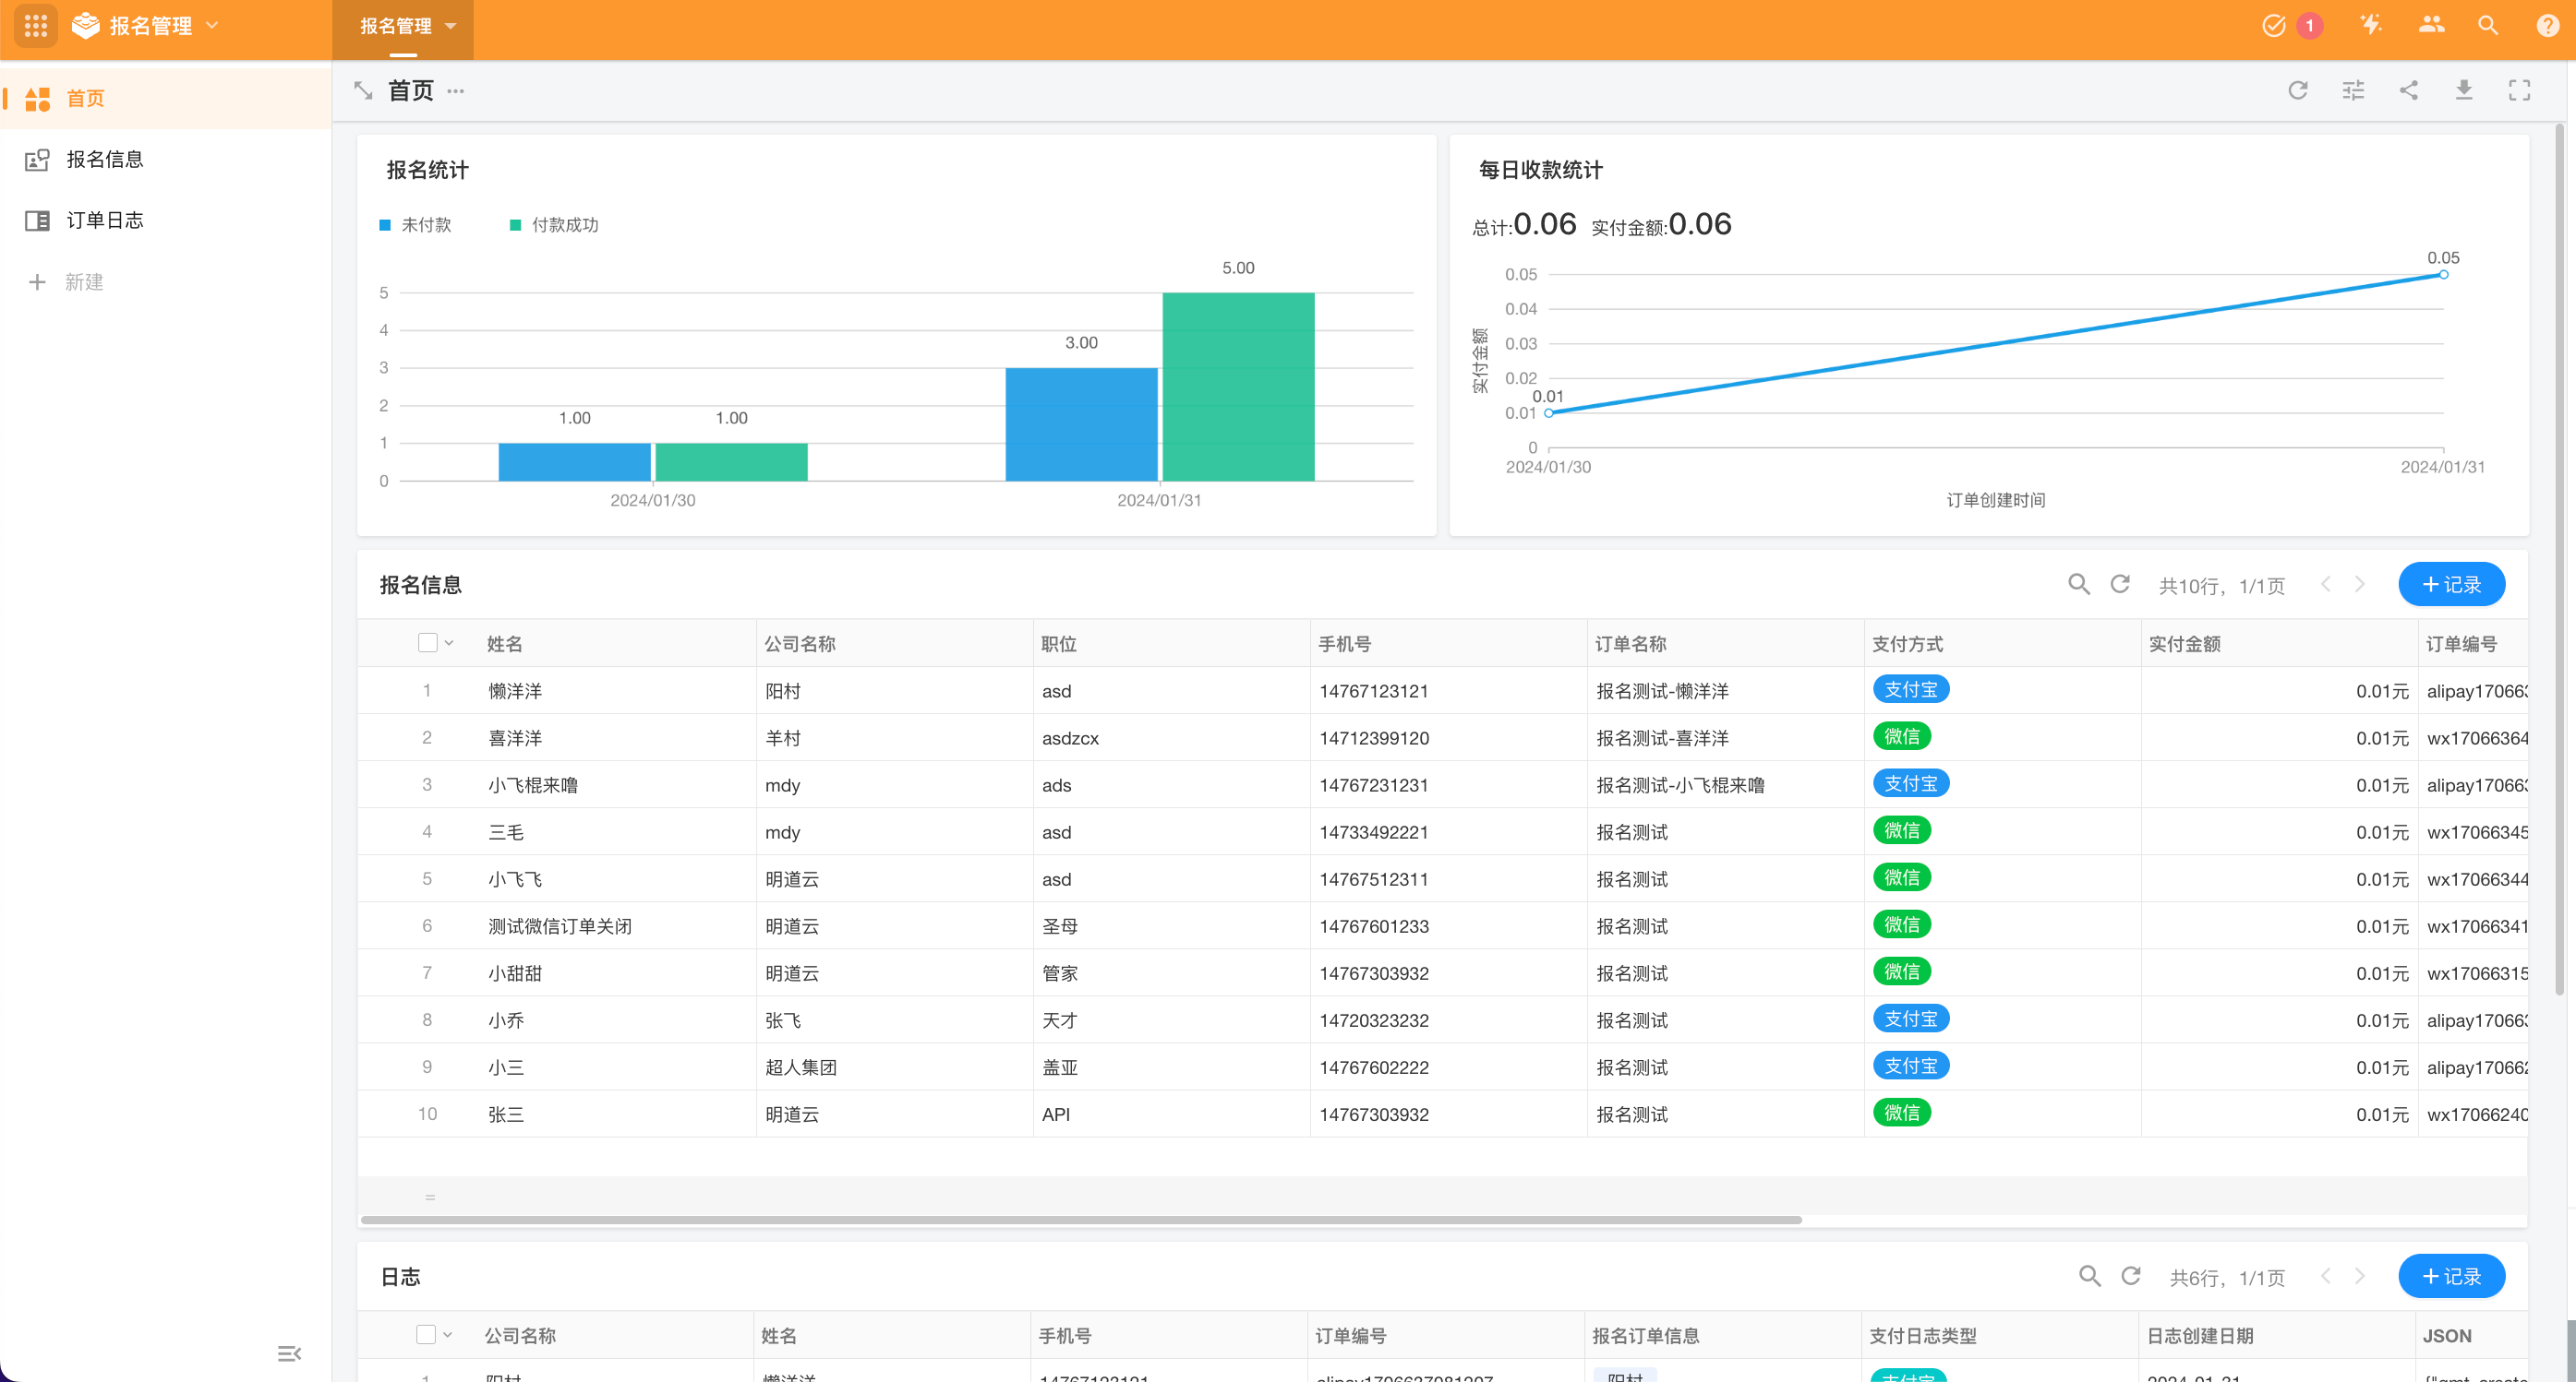Open the more options beside 首页 title
This screenshot has width=2576, height=1382.
tap(456, 91)
